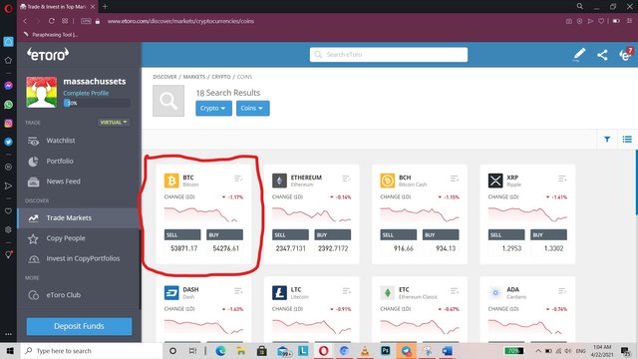
Task: Open Opera sidebar settings gear
Action: point(8,230)
